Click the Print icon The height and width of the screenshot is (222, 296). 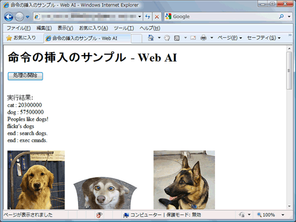204,38
